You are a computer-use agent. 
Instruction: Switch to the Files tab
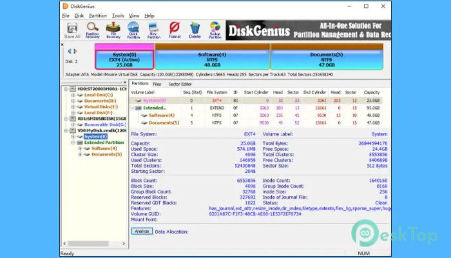tap(157, 84)
